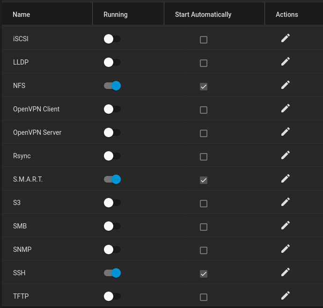The height and width of the screenshot is (308, 323).
Task: Uncheck Start Automatically for S.M.A.R.T.
Action: [204, 180]
